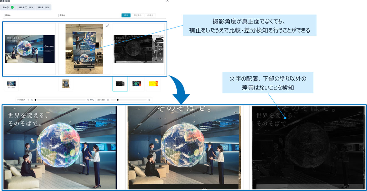Click the zoom-out magnifier icon
The image size is (367, 191).
(x=31, y=100)
